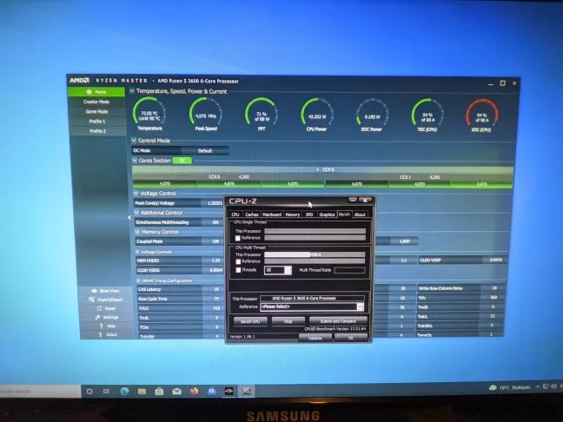The image size is (563, 422).
Task: Click the CPU Power gauge
Action: click(x=316, y=115)
